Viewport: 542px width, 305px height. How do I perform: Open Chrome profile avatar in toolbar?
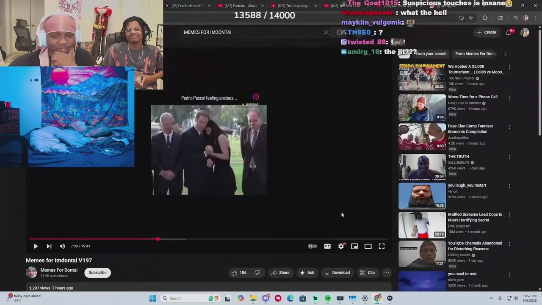[x=525, y=18]
